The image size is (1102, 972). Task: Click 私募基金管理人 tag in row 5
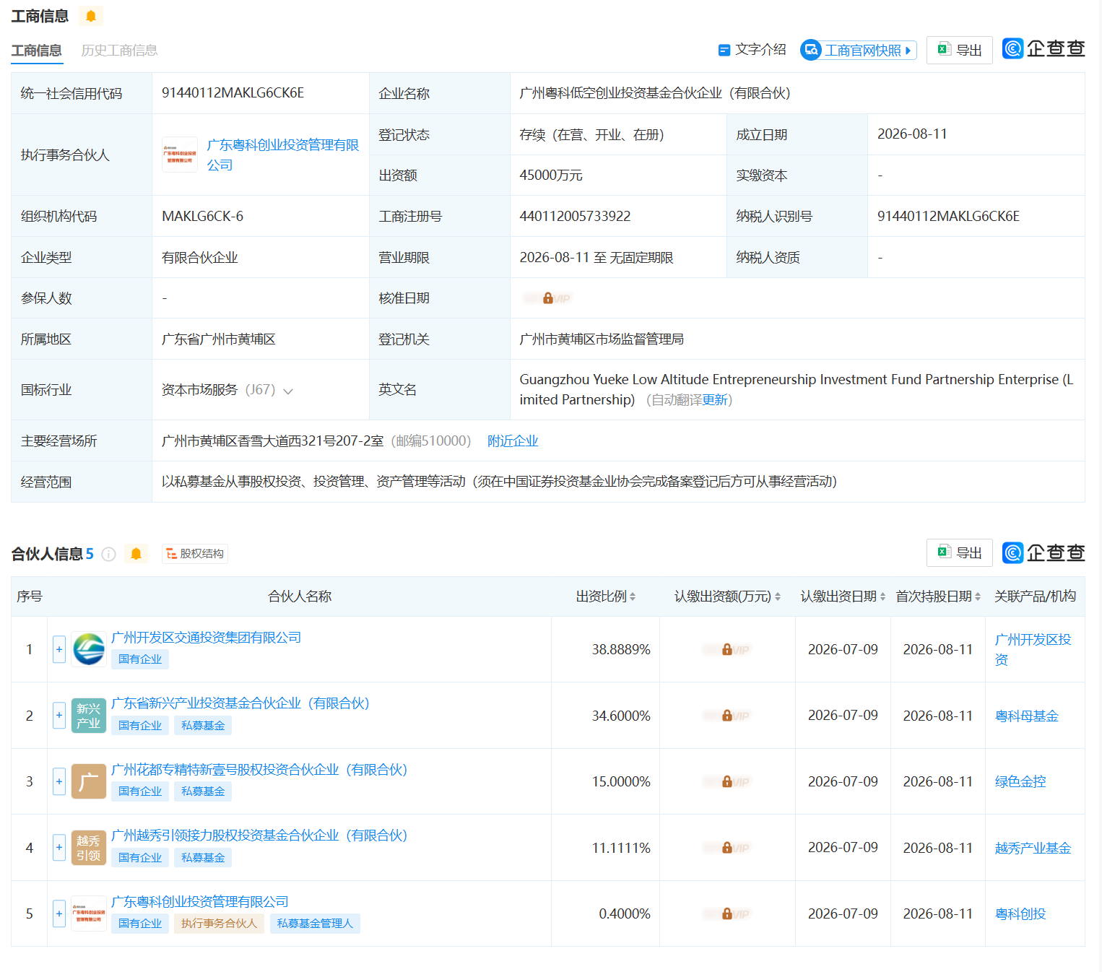(315, 924)
